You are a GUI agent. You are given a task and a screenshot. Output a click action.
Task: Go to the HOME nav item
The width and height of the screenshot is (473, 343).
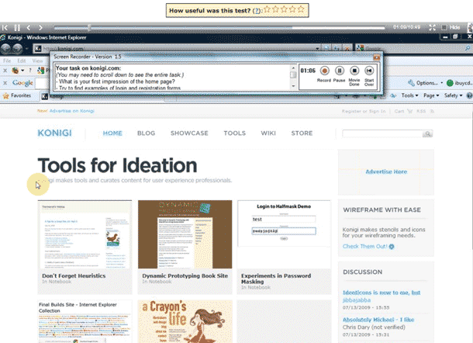[112, 133]
